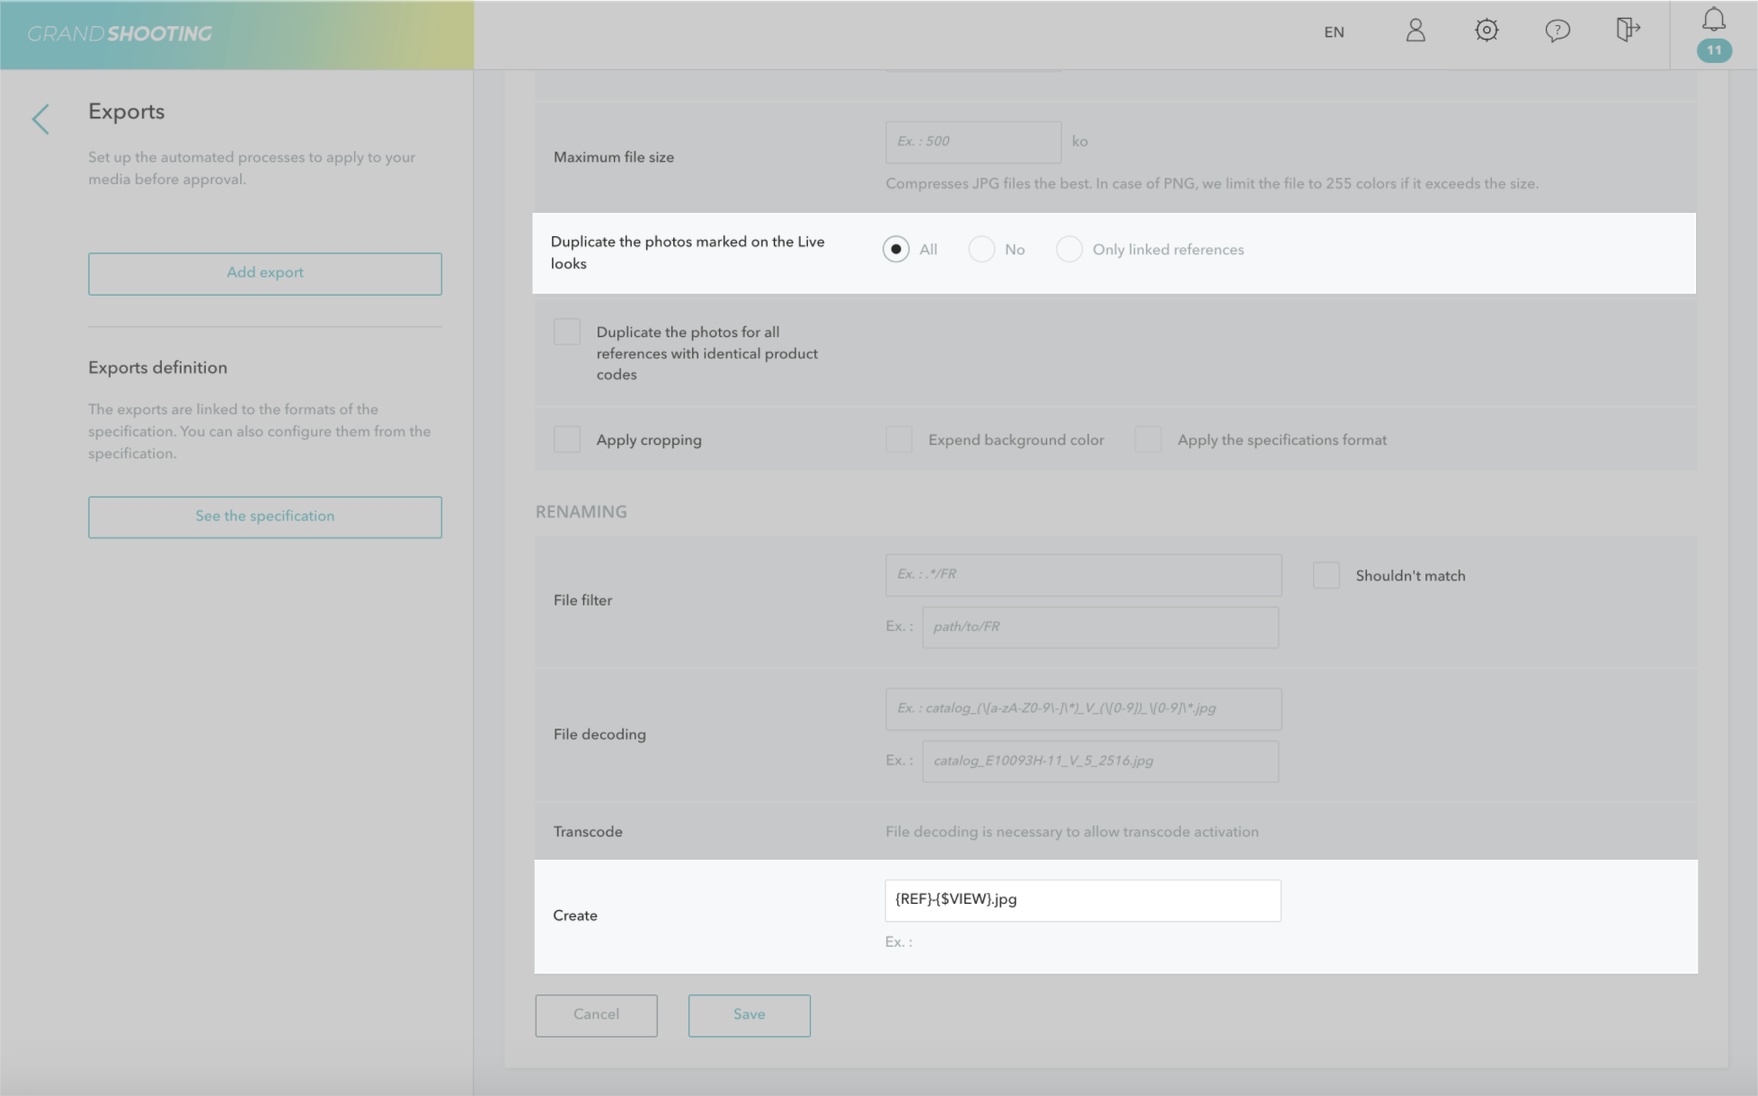The image size is (1758, 1096).
Task: Select the 'All' radio option
Action: pyautogui.click(x=896, y=249)
